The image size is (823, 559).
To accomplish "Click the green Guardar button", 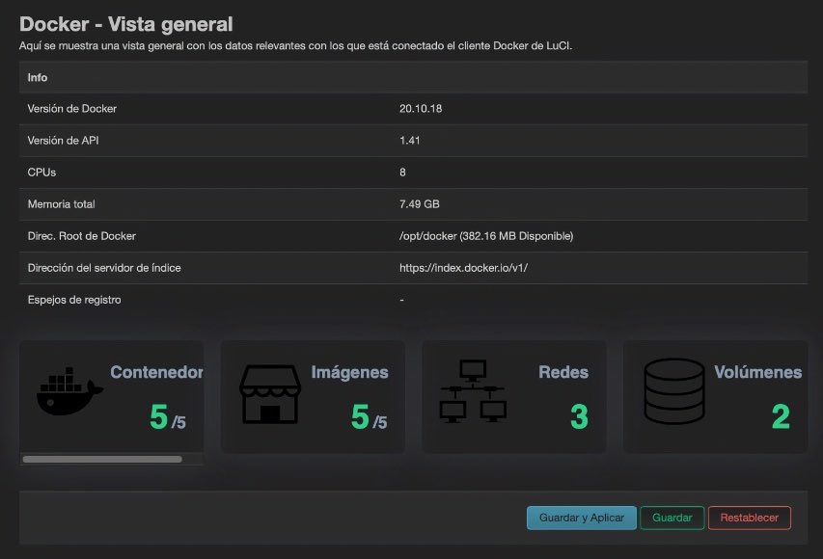I will [x=672, y=518].
